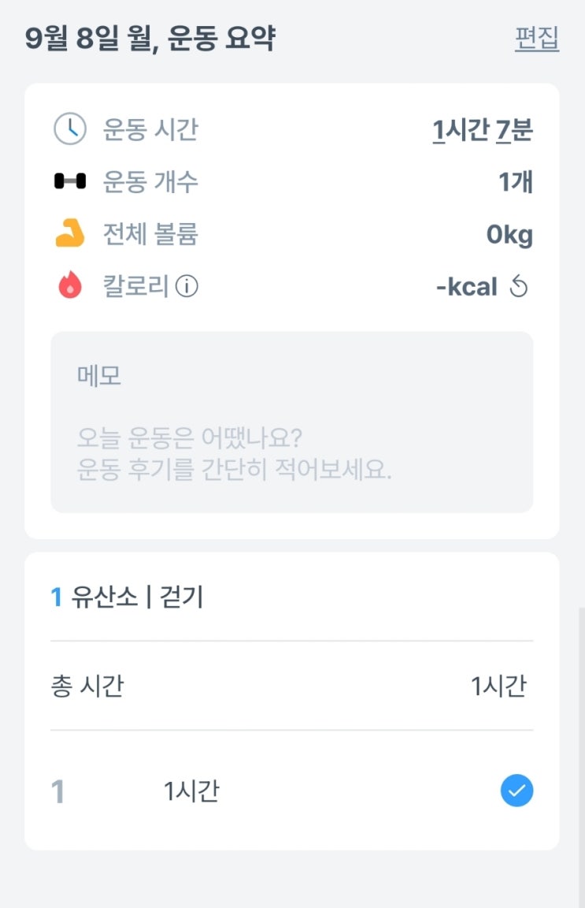
Task: Click the 1시간 duration in set 1
Action: (x=191, y=791)
